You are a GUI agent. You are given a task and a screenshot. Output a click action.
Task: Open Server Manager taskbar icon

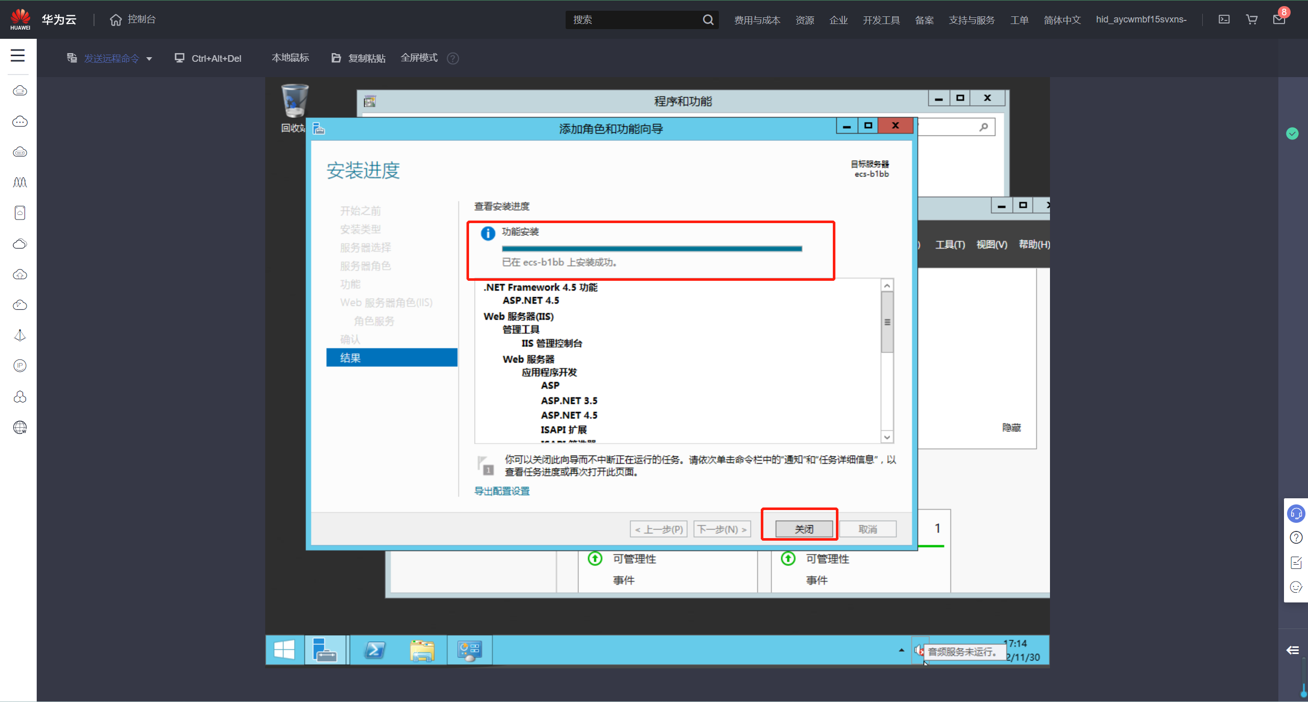(x=325, y=650)
